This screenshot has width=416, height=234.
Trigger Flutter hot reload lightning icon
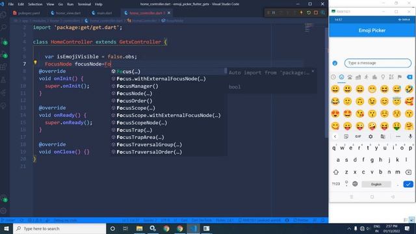[302, 13]
